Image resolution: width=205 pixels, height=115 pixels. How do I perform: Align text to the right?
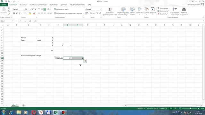pos(45,13)
